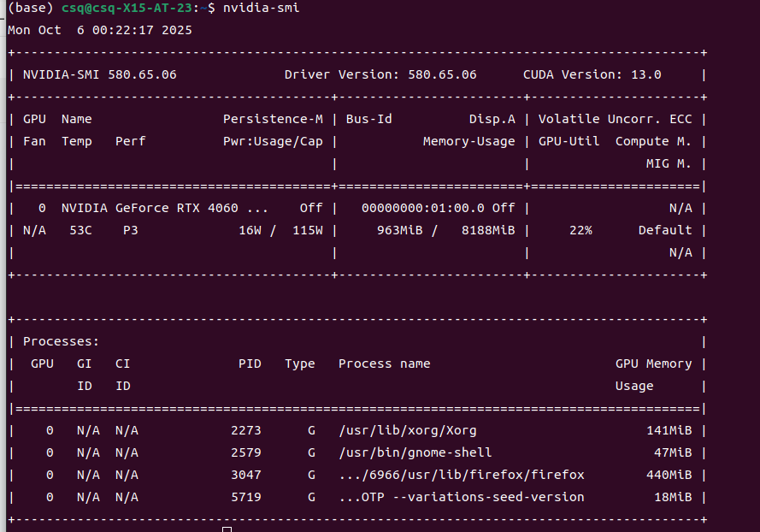Image resolution: width=760 pixels, height=532 pixels.
Task: Click 'Driver Version: 580.65.06' text
Action: (380, 74)
